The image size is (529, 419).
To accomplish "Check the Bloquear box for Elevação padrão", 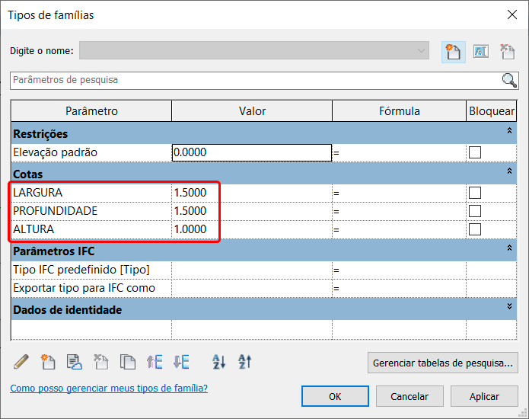I will point(475,152).
